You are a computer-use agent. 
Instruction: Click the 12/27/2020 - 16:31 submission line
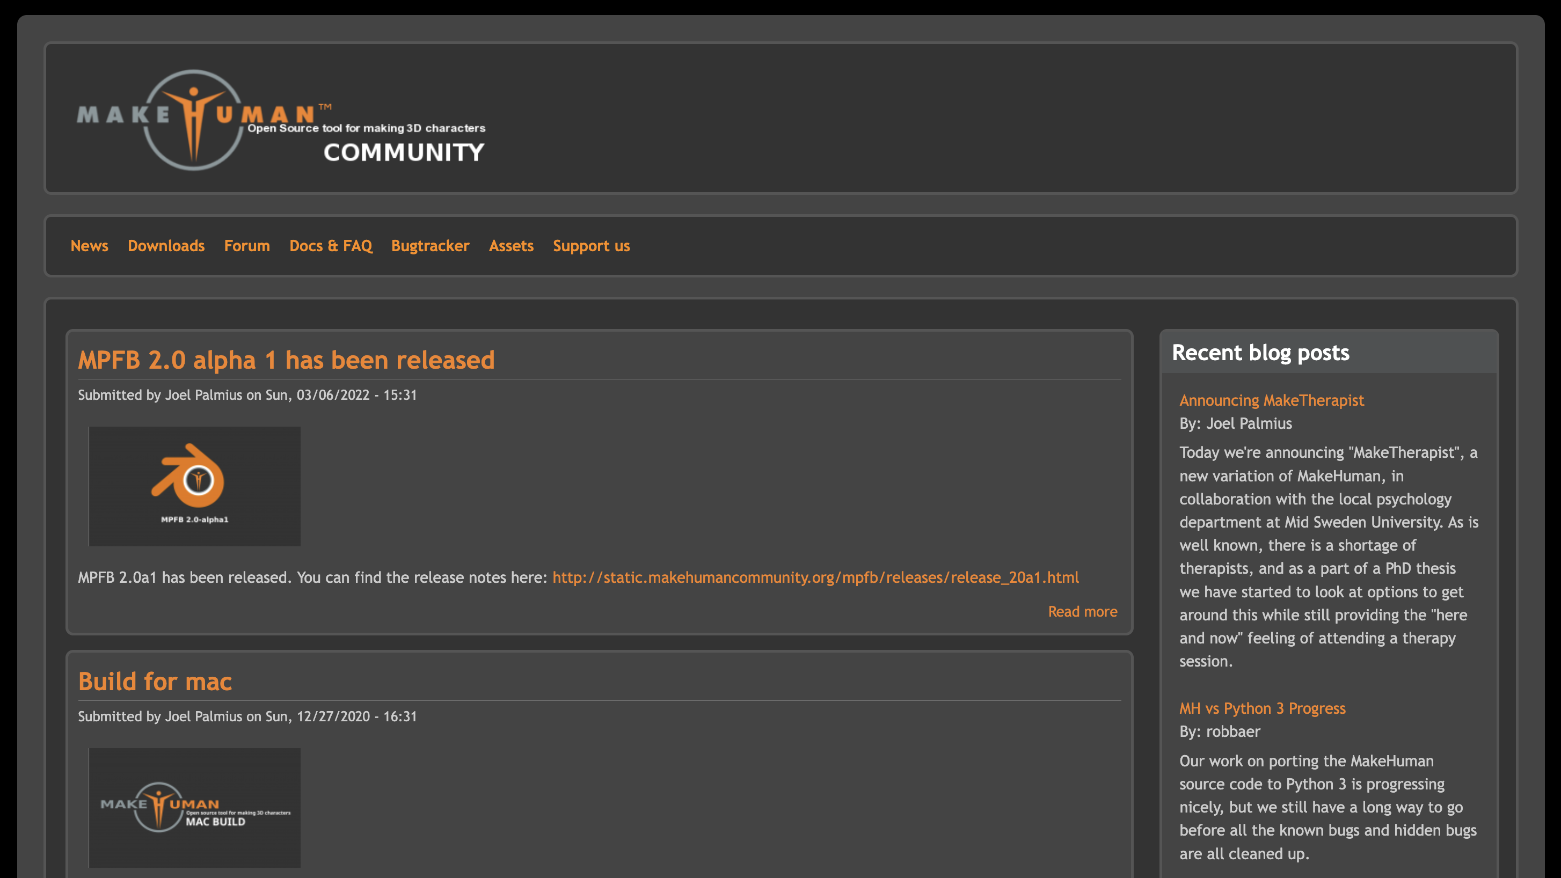pyautogui.click(x=247, y=716)
